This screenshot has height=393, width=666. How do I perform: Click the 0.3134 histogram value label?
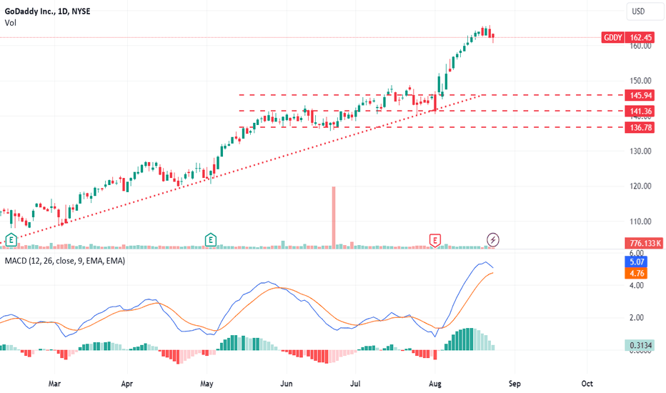tap(640, 345)
